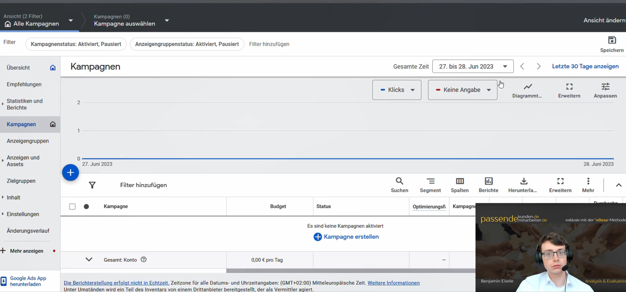The image size is (626, 292).
Task: Open Änderungsverlauf in the sidebar
Action: coord(28,231)
